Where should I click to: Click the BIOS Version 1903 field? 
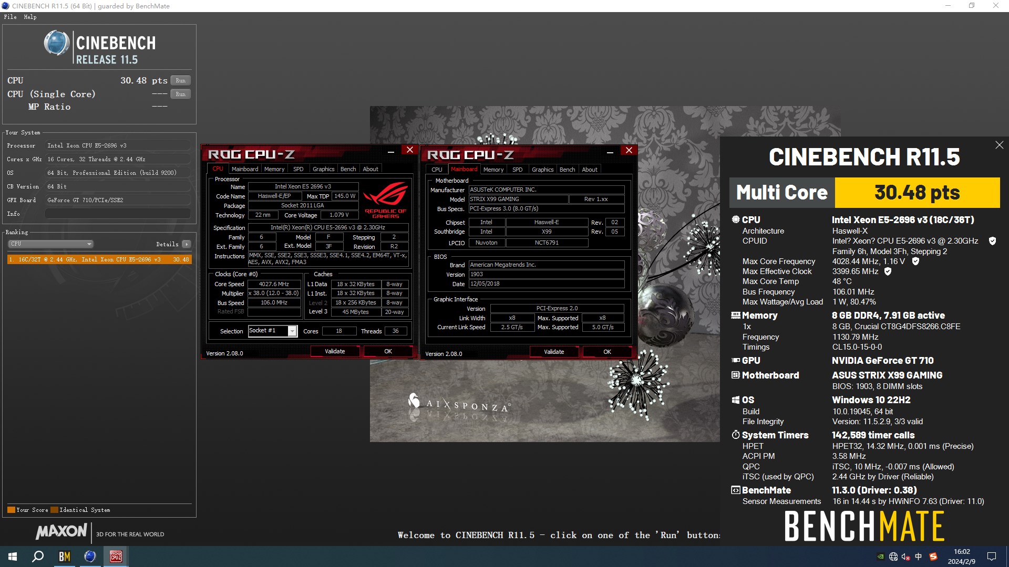pyautogui.click(x=547, y=275)
